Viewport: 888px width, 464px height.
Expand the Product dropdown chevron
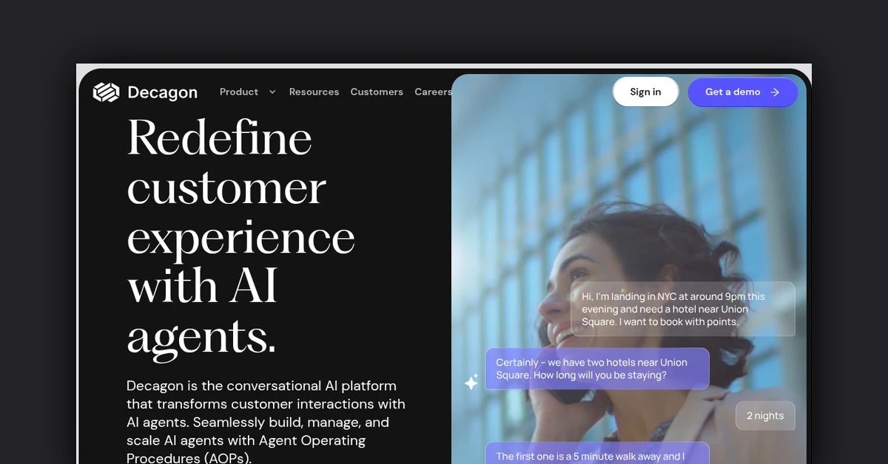pos(272,92)
